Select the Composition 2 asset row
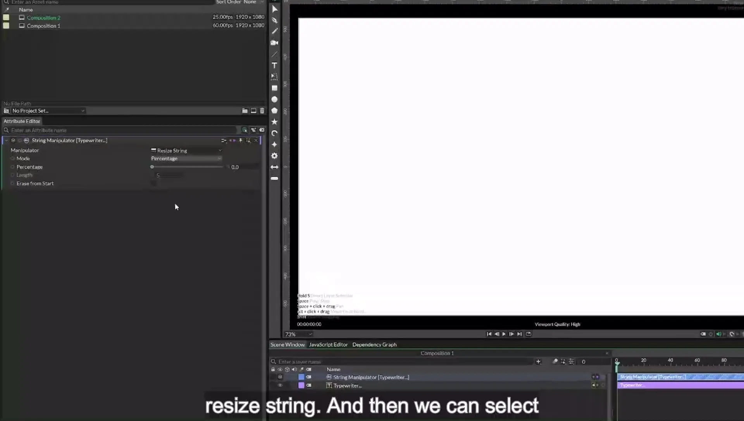 pos(134,17)
